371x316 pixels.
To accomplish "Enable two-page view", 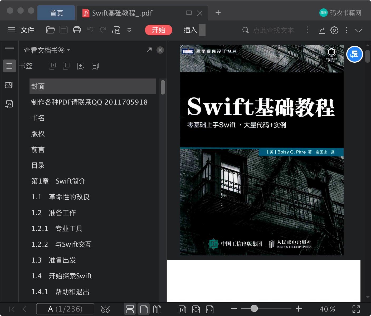I will pyautogui.click(x=157, y=309).
